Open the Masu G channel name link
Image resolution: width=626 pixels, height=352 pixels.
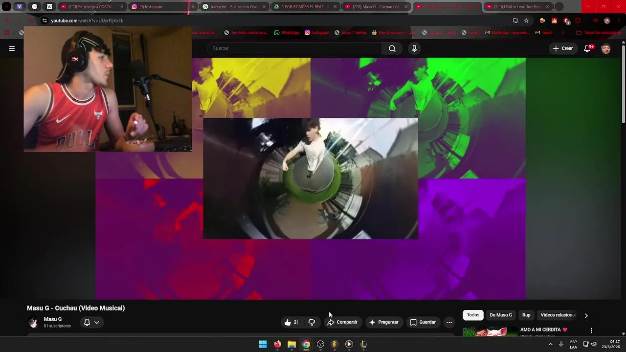pos(53,319)
